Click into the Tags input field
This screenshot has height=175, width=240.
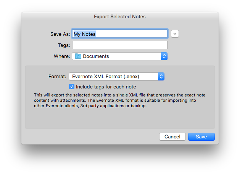pyautogui.click(x=120, y=45)
